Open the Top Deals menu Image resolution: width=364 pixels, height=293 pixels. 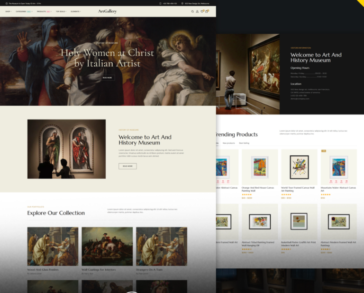tap(61, 11)
